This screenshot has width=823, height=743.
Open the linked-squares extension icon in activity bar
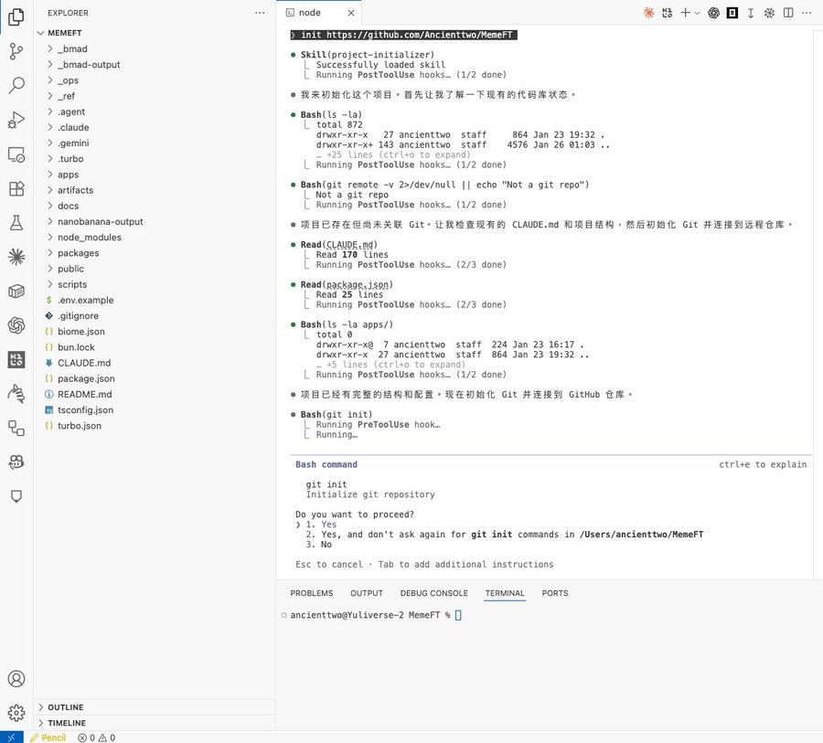pos(16,429)
